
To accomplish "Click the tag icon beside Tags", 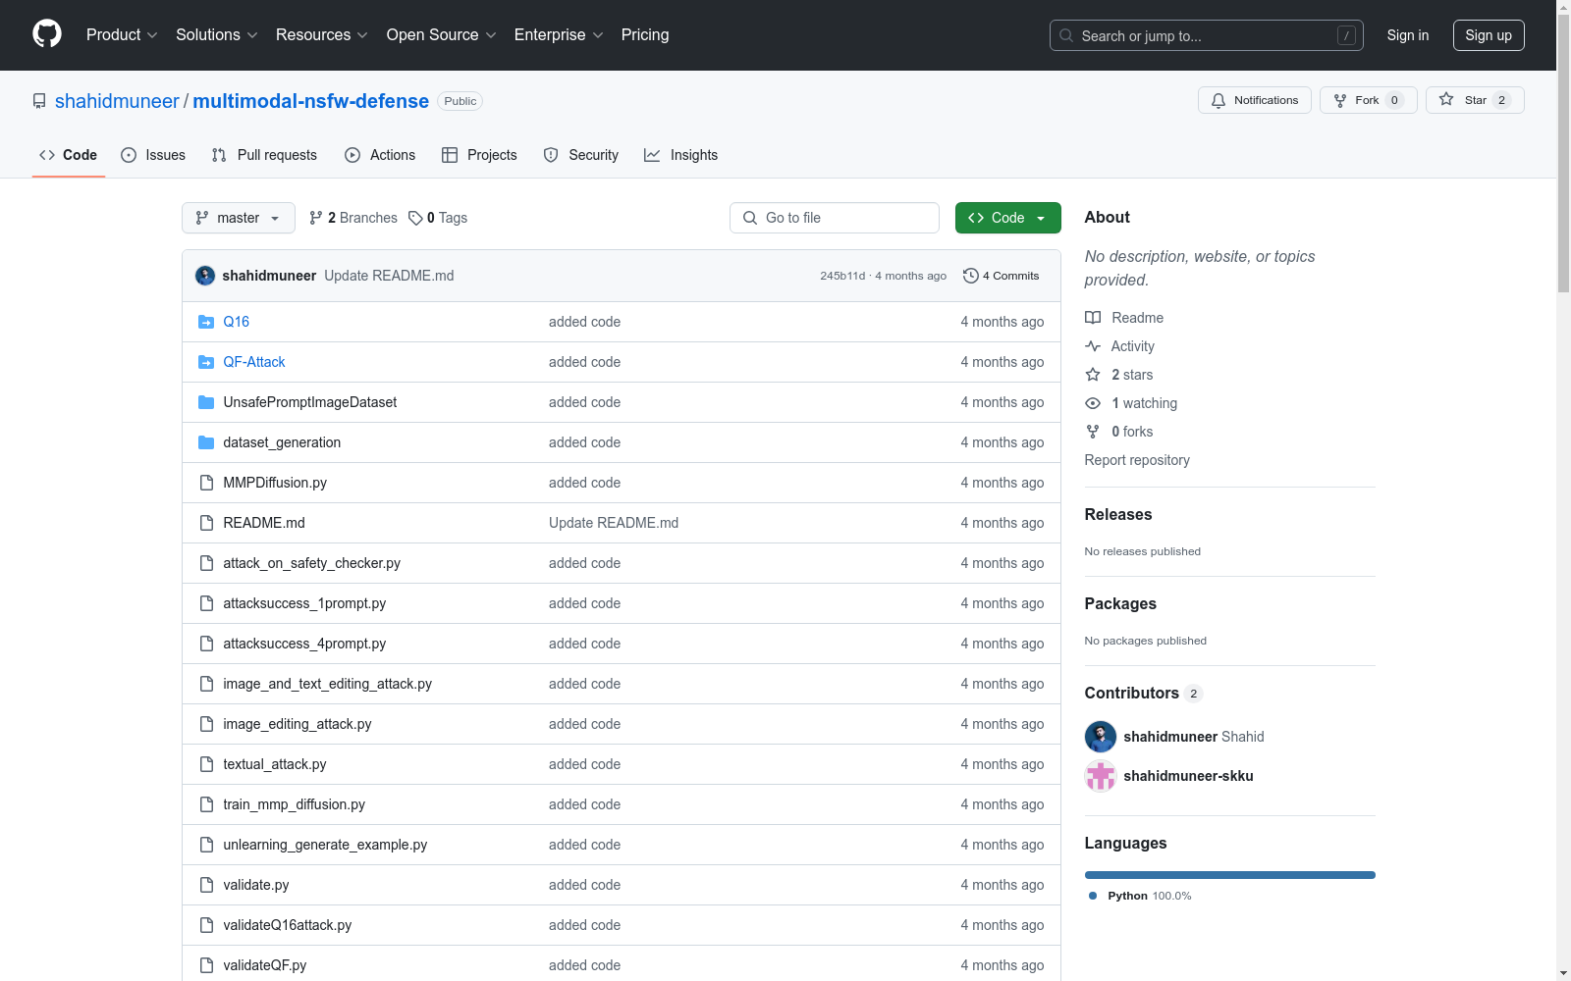I will [x=415, y=218].
